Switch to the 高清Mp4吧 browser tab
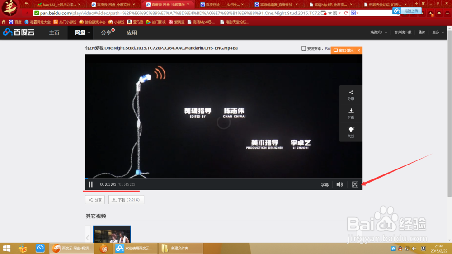Screen dimensions: 452x254 330,5
